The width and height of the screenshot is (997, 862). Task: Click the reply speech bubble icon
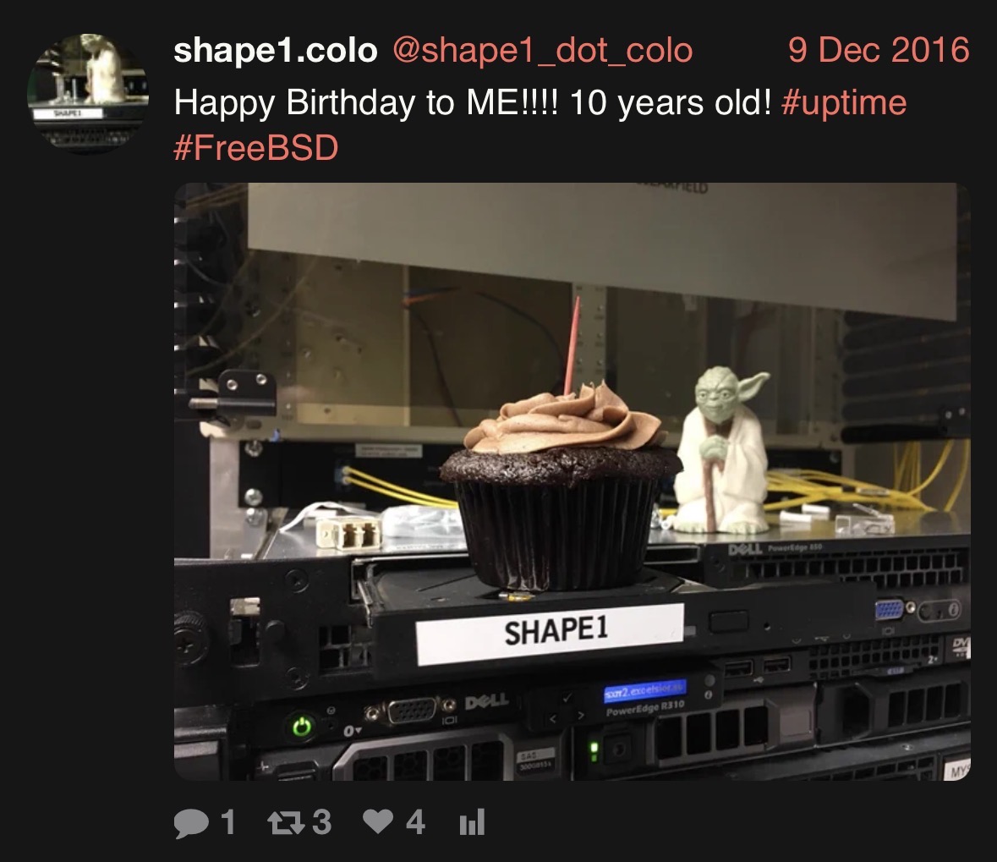(x=191, y=822)
